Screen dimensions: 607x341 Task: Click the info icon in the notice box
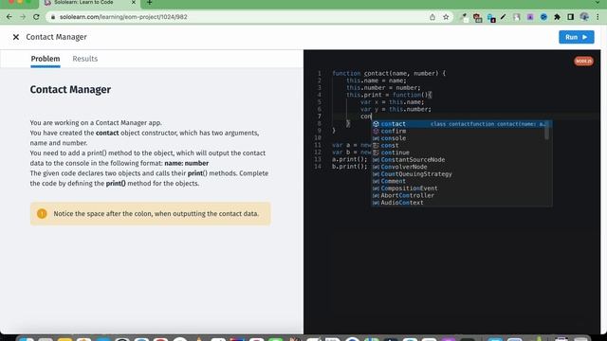pyautogui.click(x=42, y=213)
